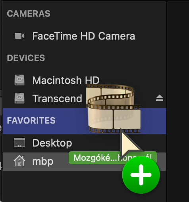
Task: Select the Transcend device label
Action: point(57,98)
